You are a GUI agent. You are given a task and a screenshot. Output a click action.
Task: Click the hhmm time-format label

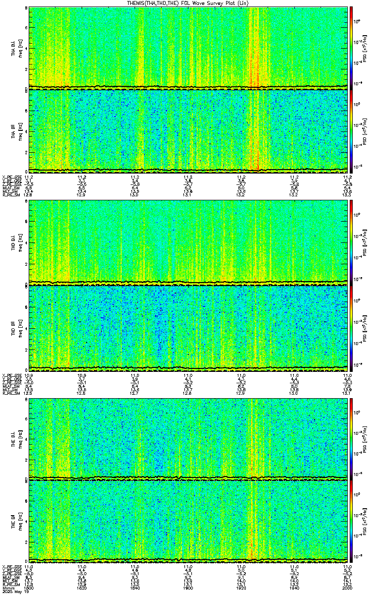click(x=7, y=588)
